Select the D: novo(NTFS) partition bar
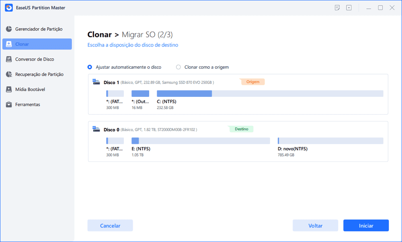This screenshot has width=402, height=242. pyautogui.click(x=330, y=141)
